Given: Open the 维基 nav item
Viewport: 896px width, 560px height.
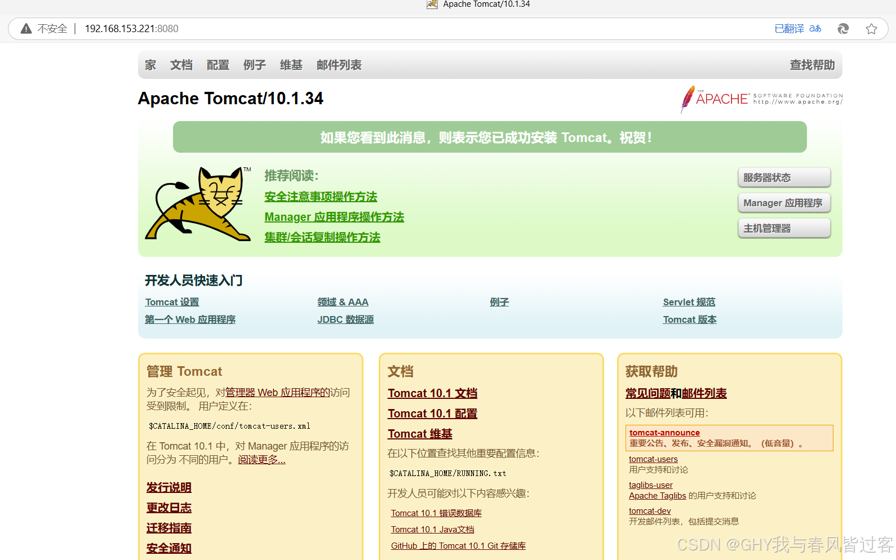Looking at the screenshot, I should tap(291, 65).
